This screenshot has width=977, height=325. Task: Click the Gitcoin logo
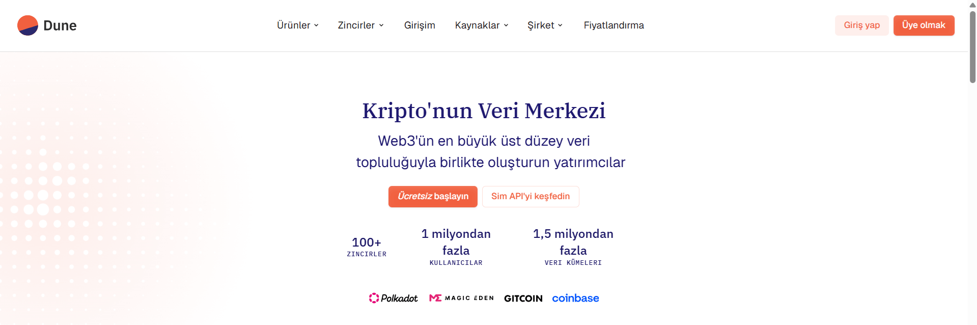pyautogui.click(x=523, y=298)
